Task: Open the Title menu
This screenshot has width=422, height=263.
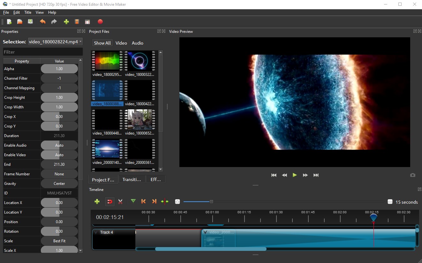Action: (28, 12)
